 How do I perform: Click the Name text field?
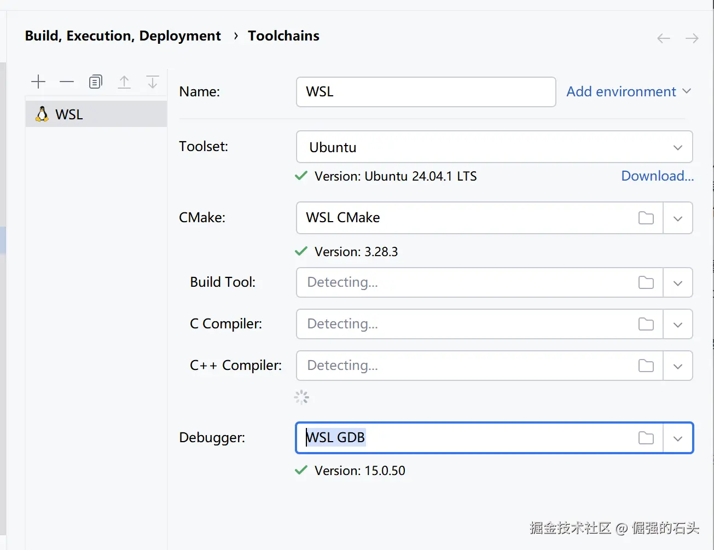pos(426,91)
